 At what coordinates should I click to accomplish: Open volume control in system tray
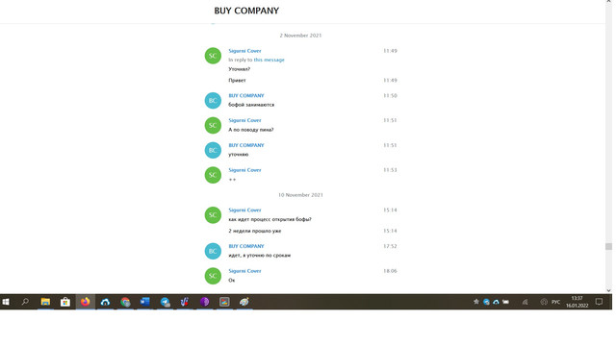tap(544, 302)
